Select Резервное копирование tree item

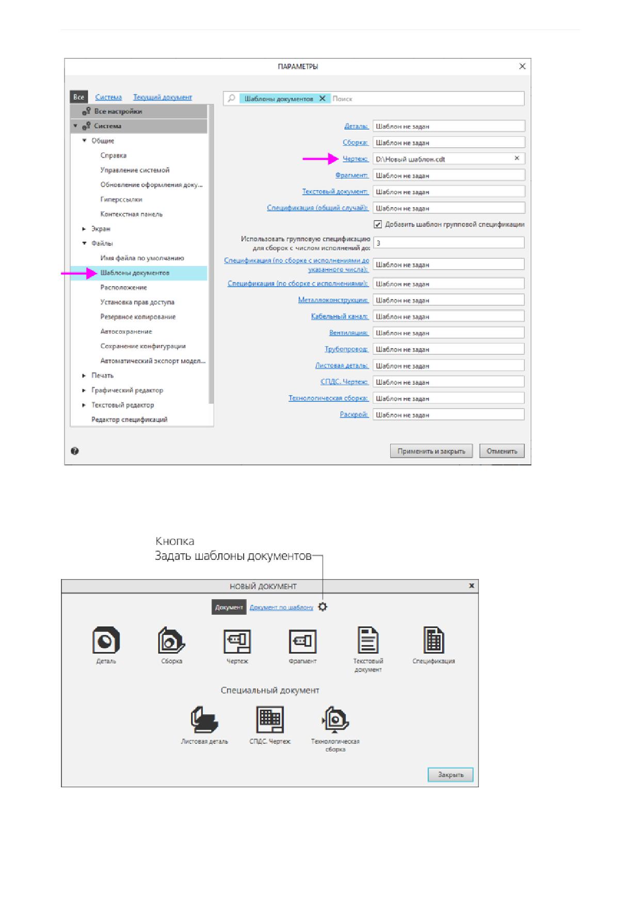pos(138,317)
